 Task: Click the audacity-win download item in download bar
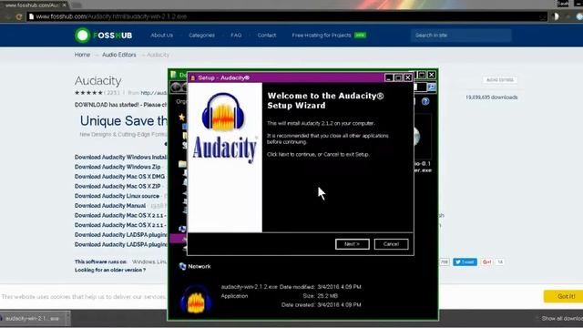[32, 318]
